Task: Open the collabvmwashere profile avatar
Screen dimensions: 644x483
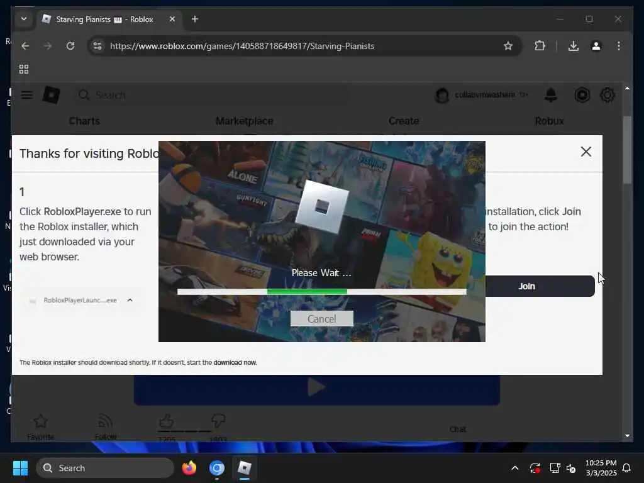Action: (442, 96)
